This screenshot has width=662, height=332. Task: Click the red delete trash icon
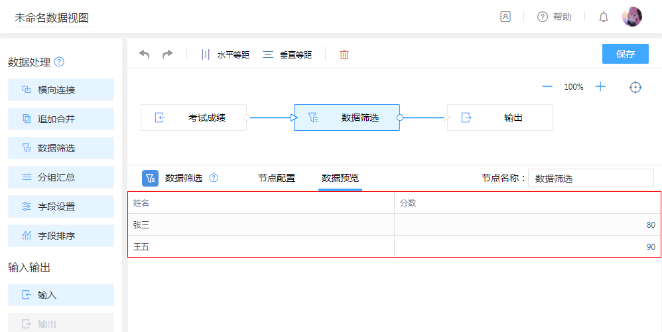pos(344,54)
